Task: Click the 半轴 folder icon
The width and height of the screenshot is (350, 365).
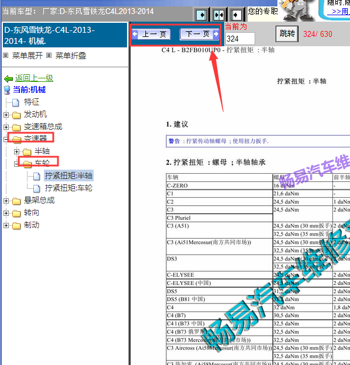Action: pyautogui.click(x=27, y=152)
